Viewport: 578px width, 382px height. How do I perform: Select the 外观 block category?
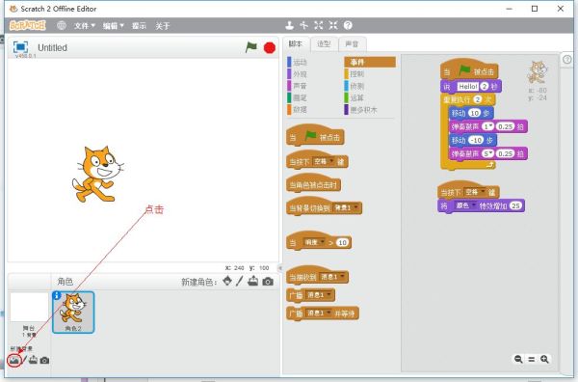point(298,74)
